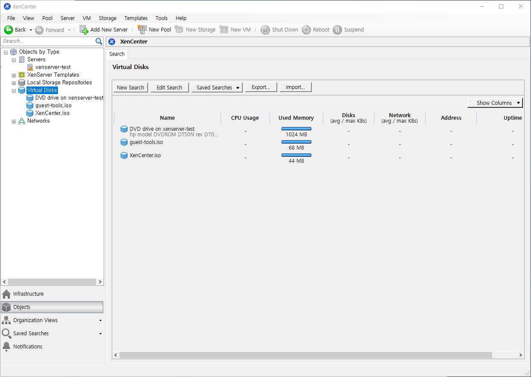
Task: Click the Reboot icon
Action: pos(306,30)
